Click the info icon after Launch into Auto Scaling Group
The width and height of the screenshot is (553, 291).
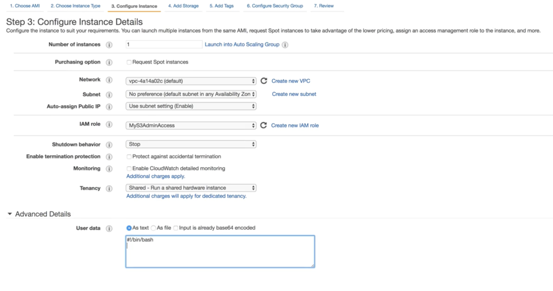(x=286, y=44)
